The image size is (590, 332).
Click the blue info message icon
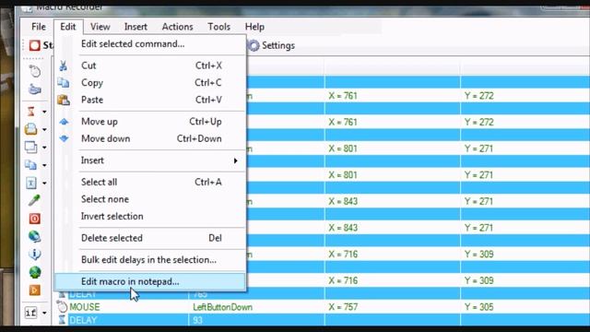coord(35,255)
